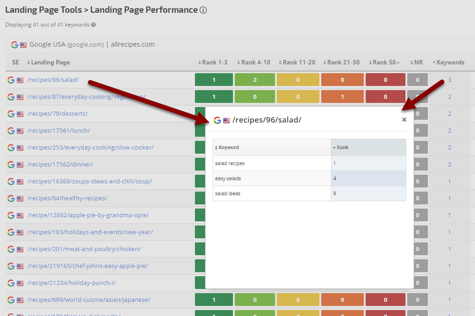Screen dimensions: 475x316
Task: Sort by Rank 1-3 column header
Action: click(214, 63)
